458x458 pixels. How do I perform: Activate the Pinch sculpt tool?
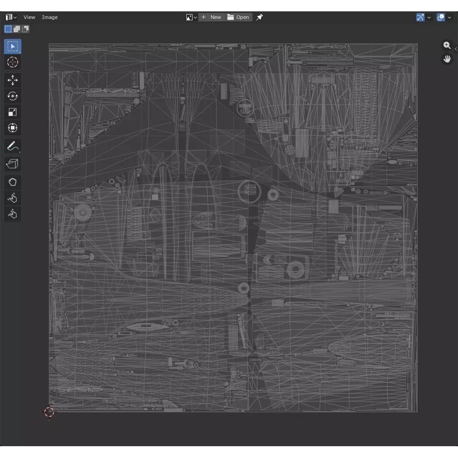coord(13,214)
